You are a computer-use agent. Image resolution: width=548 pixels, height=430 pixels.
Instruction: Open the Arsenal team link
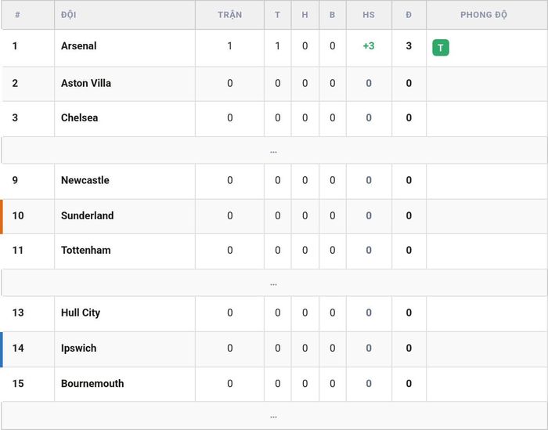(x=78, y=45)
